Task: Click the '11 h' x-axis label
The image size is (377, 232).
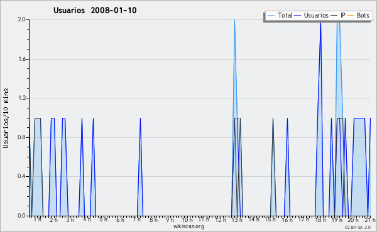Action: pyautogui.click(x=204, y=219)
